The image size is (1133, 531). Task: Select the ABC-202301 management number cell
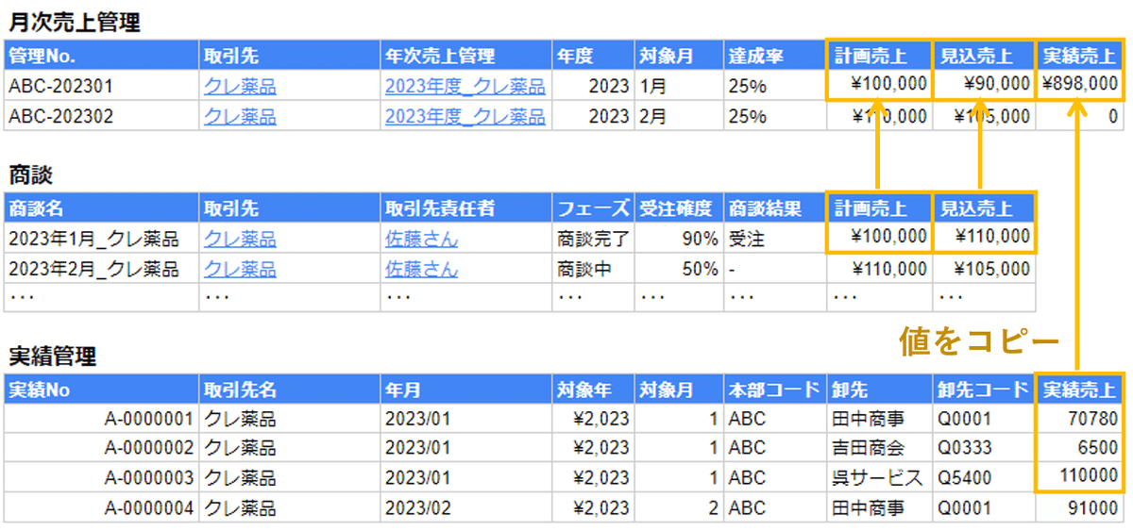102,87
